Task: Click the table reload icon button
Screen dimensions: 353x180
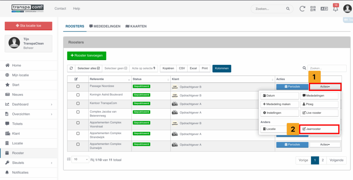Action: [71, 68]
